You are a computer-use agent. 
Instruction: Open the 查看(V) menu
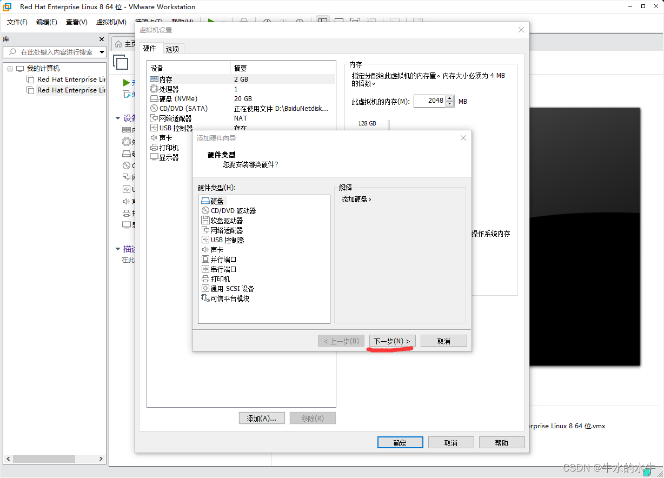tap(76, 22)
